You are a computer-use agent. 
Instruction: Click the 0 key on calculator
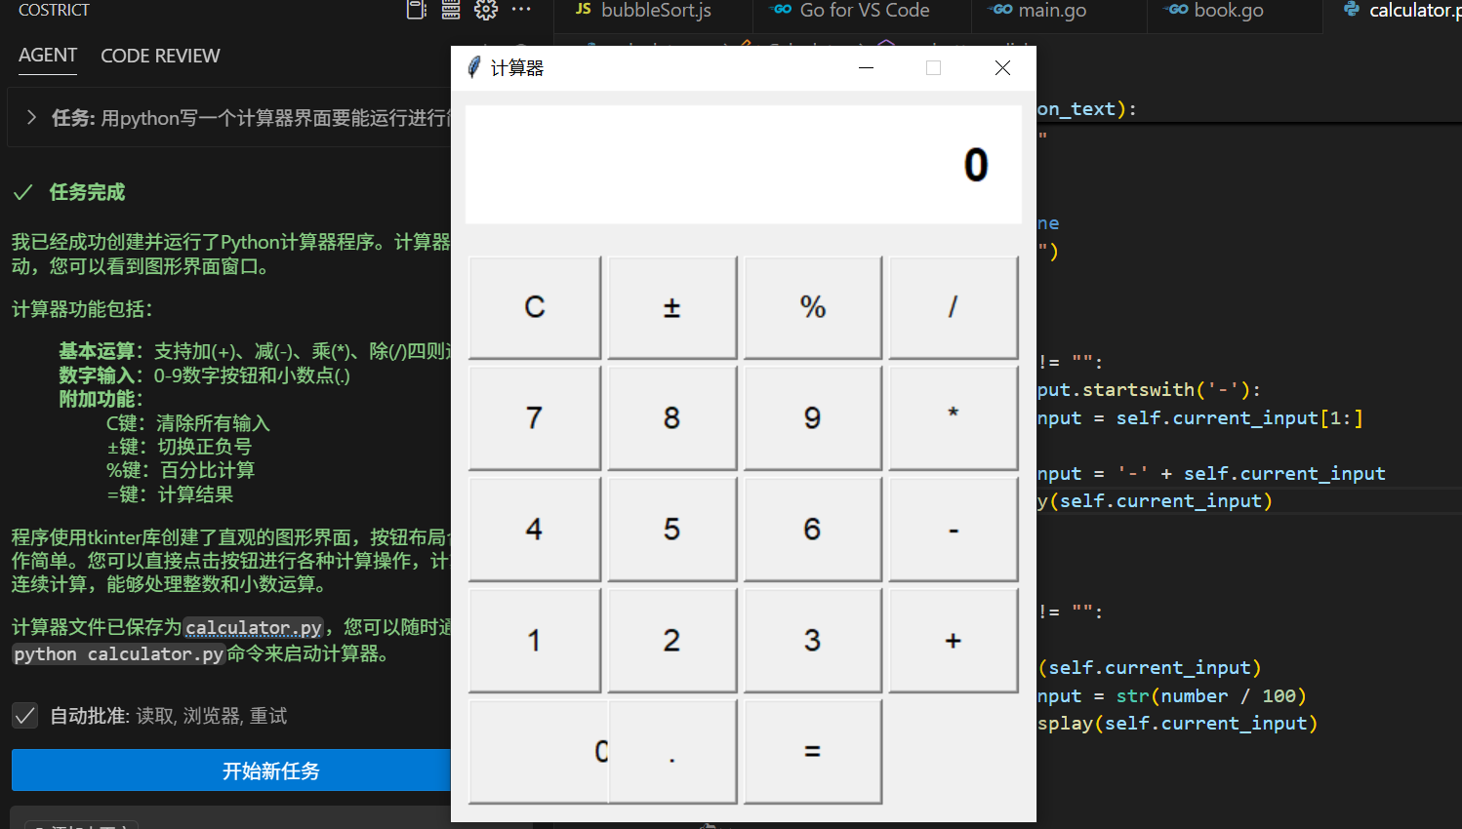(x=538, y=752)
